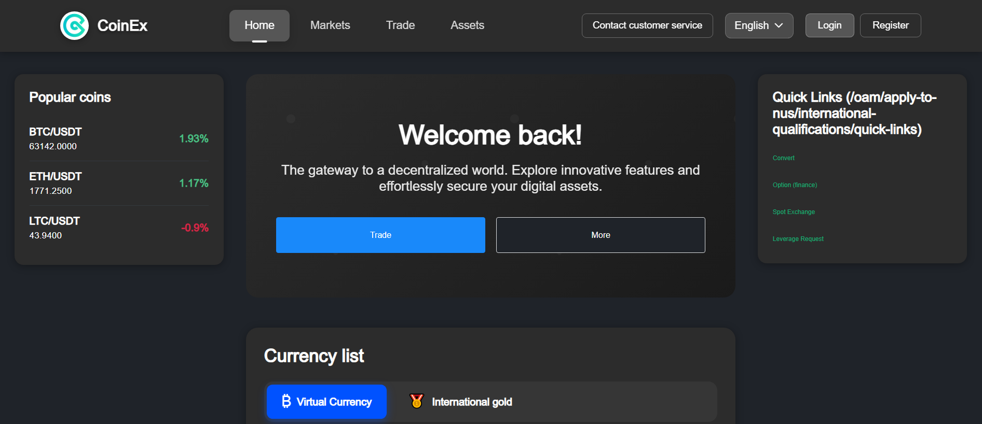Open the English language dropdown
This screenshot has width=982, height=424.
coord(759,25)
